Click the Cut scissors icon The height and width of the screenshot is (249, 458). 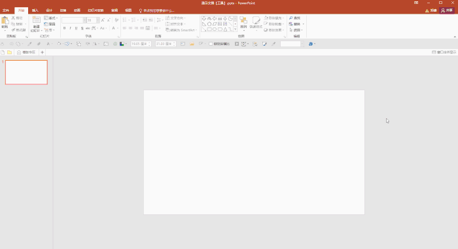coord(13,18)
